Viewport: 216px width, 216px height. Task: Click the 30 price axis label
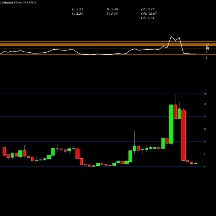205,94
